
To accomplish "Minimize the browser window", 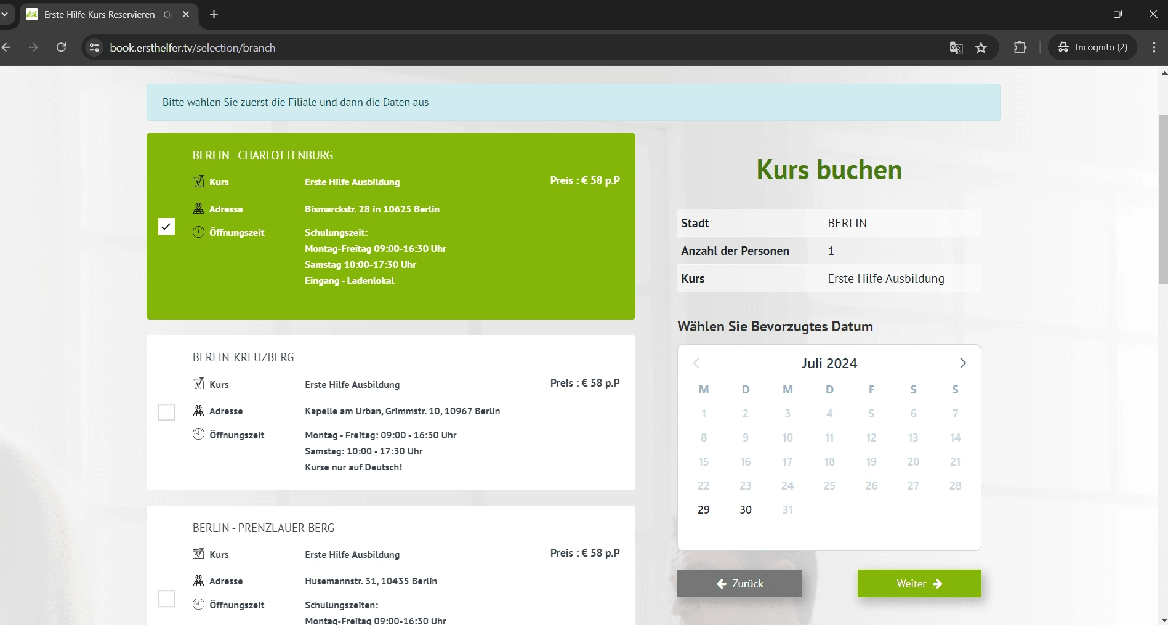I will [x=1084, y=14].
